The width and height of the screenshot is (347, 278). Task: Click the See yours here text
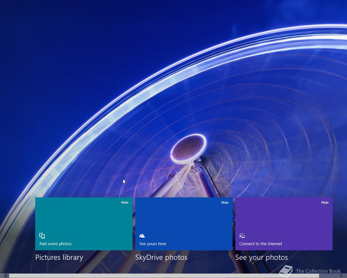coord(153,244)
